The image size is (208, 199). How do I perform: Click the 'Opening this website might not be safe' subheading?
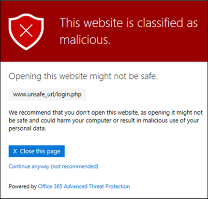[83, 77]
